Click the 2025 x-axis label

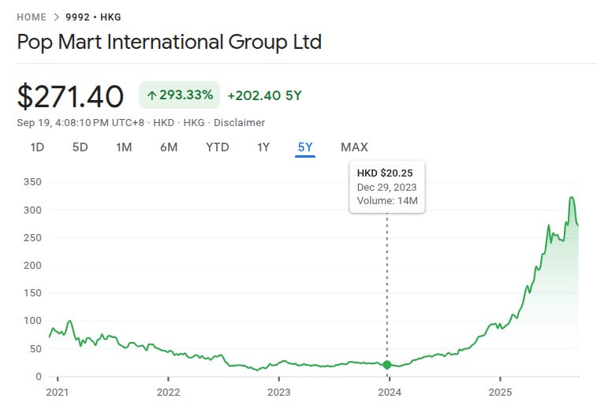pos(500,392)
